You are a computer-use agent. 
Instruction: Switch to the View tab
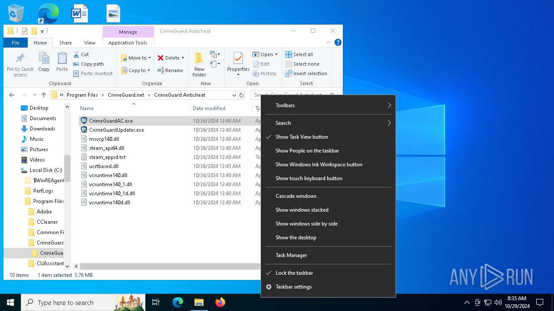point(90,43)
